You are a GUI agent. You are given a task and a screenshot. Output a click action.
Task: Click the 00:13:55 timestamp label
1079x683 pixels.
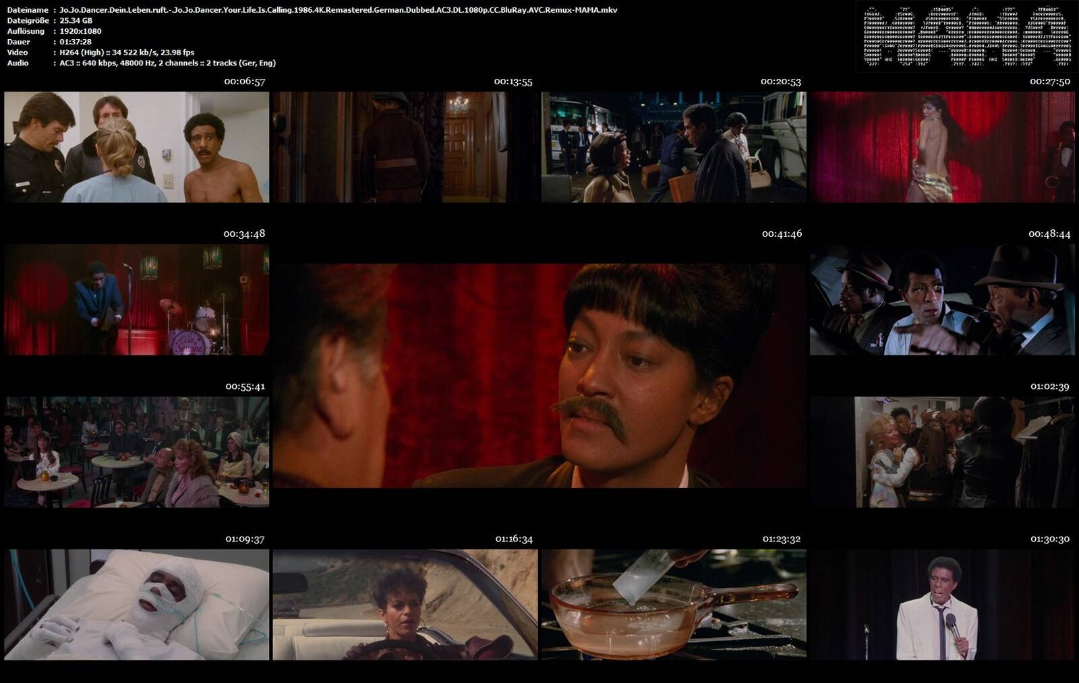(513, 82)
